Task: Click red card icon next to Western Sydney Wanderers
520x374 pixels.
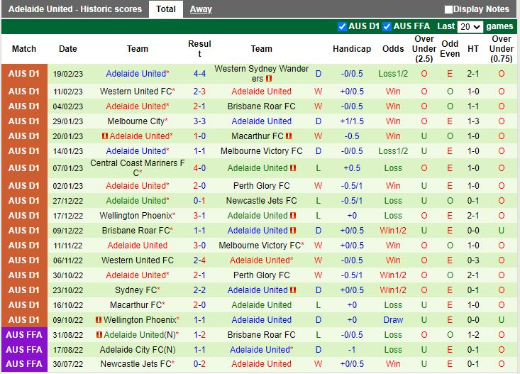Action: pyautogui.click(x=269, y=79)
